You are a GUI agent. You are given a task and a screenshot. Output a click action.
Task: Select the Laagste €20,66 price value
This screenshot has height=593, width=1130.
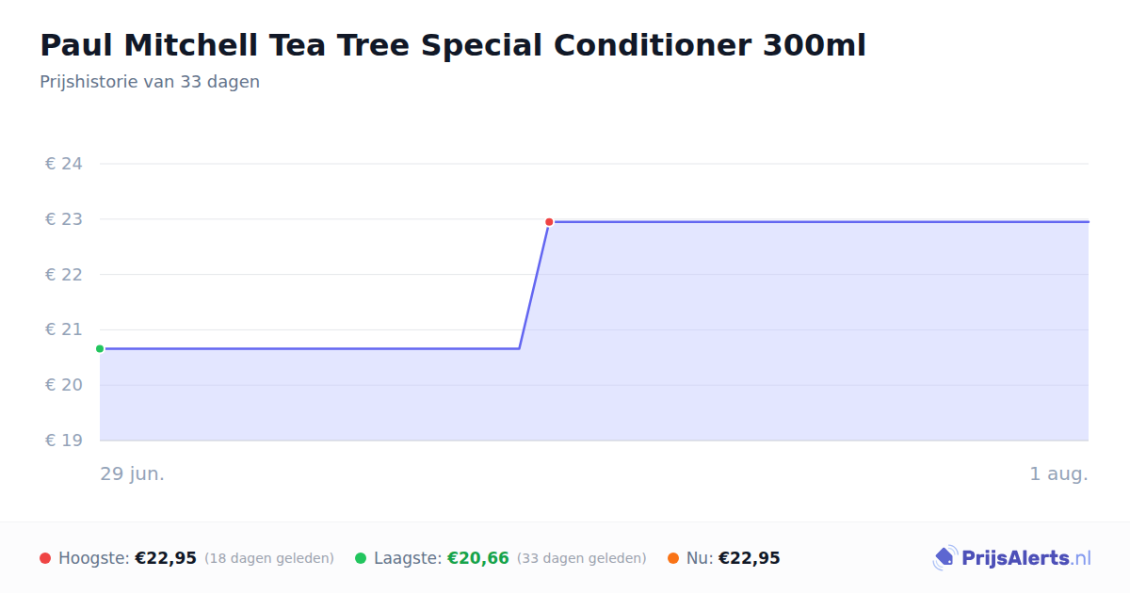click(x=478, y=558)
